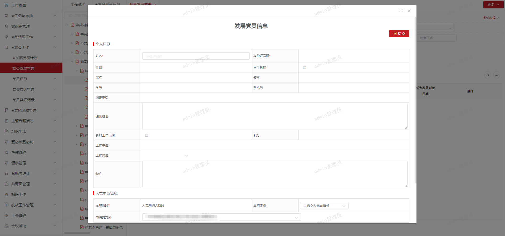Expand 考核管理 chevron in sidebar
Viewport: 505px width, 236px height.
pyautogui.click(x=55, y=152)
